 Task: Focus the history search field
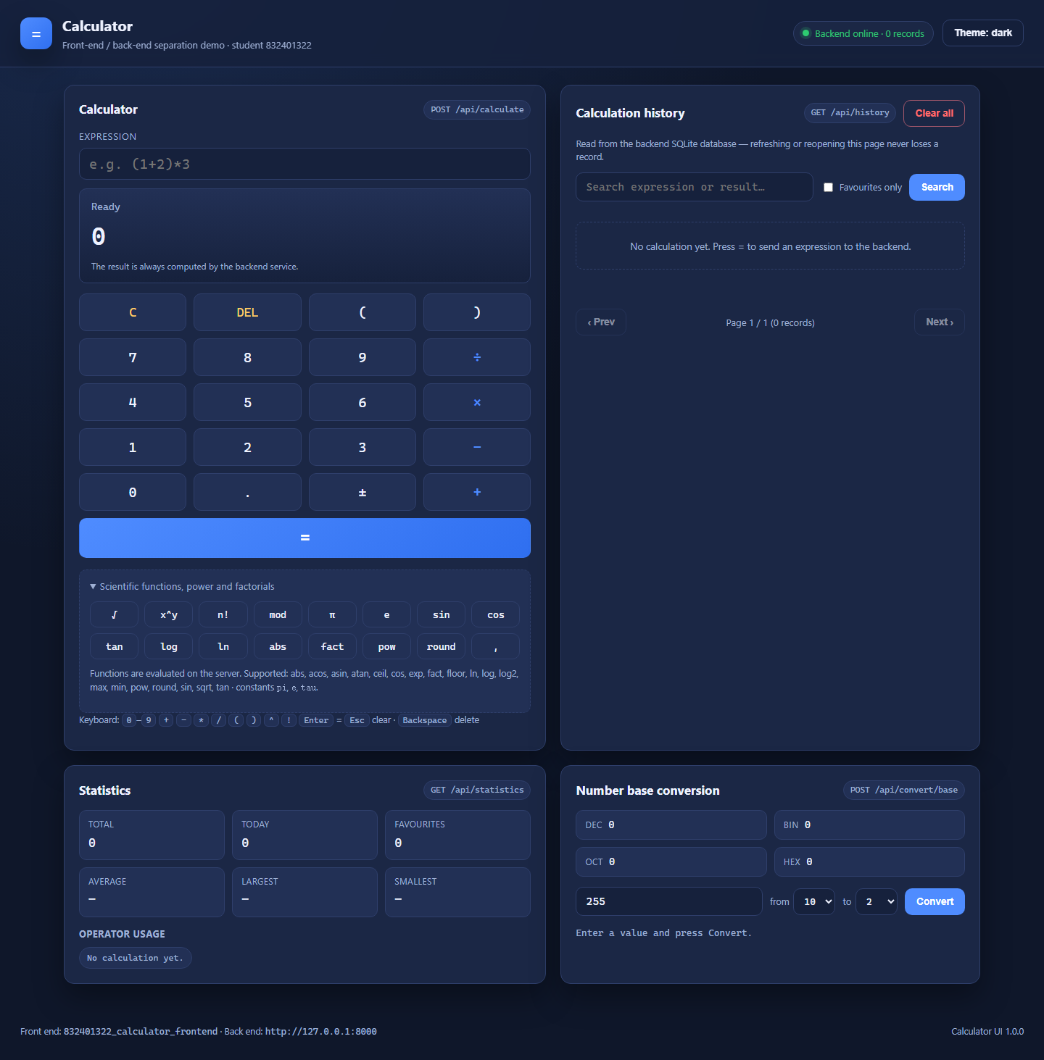coord(695,187)
